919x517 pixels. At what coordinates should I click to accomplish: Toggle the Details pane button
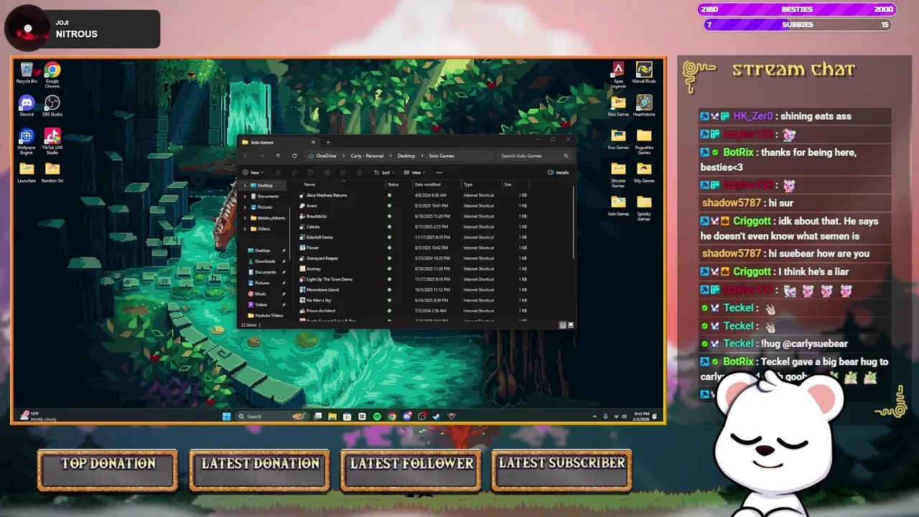coord(558,172)
